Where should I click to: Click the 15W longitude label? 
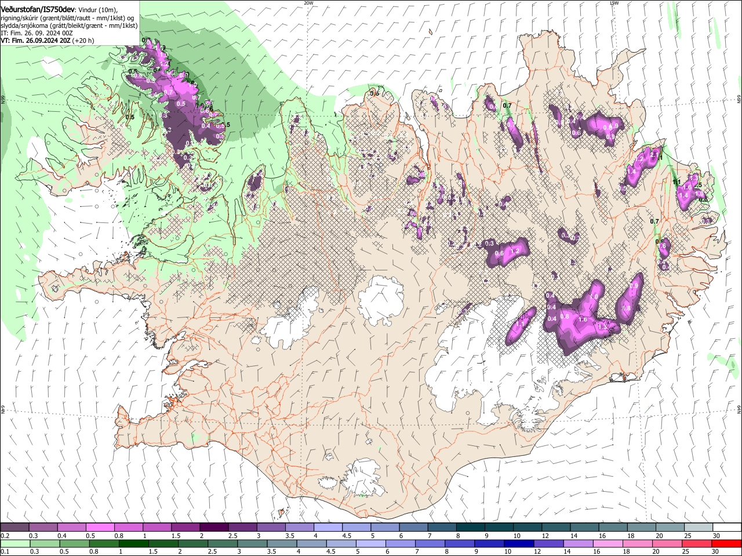614,2
